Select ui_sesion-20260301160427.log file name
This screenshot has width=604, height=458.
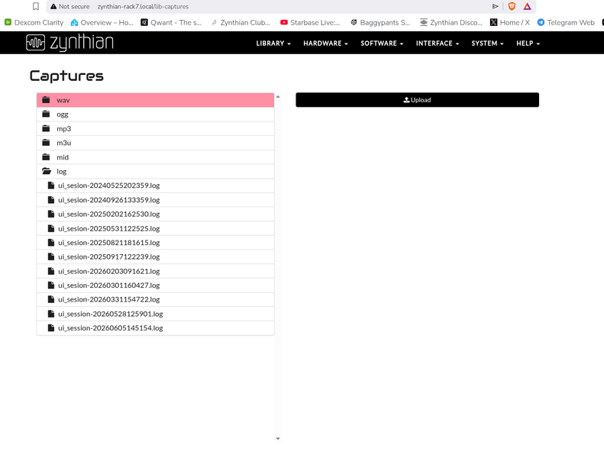(109, 285)
